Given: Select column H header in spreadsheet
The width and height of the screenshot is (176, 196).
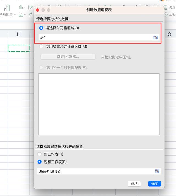Looking at the screenshot, I should click(x=19, y=34).
